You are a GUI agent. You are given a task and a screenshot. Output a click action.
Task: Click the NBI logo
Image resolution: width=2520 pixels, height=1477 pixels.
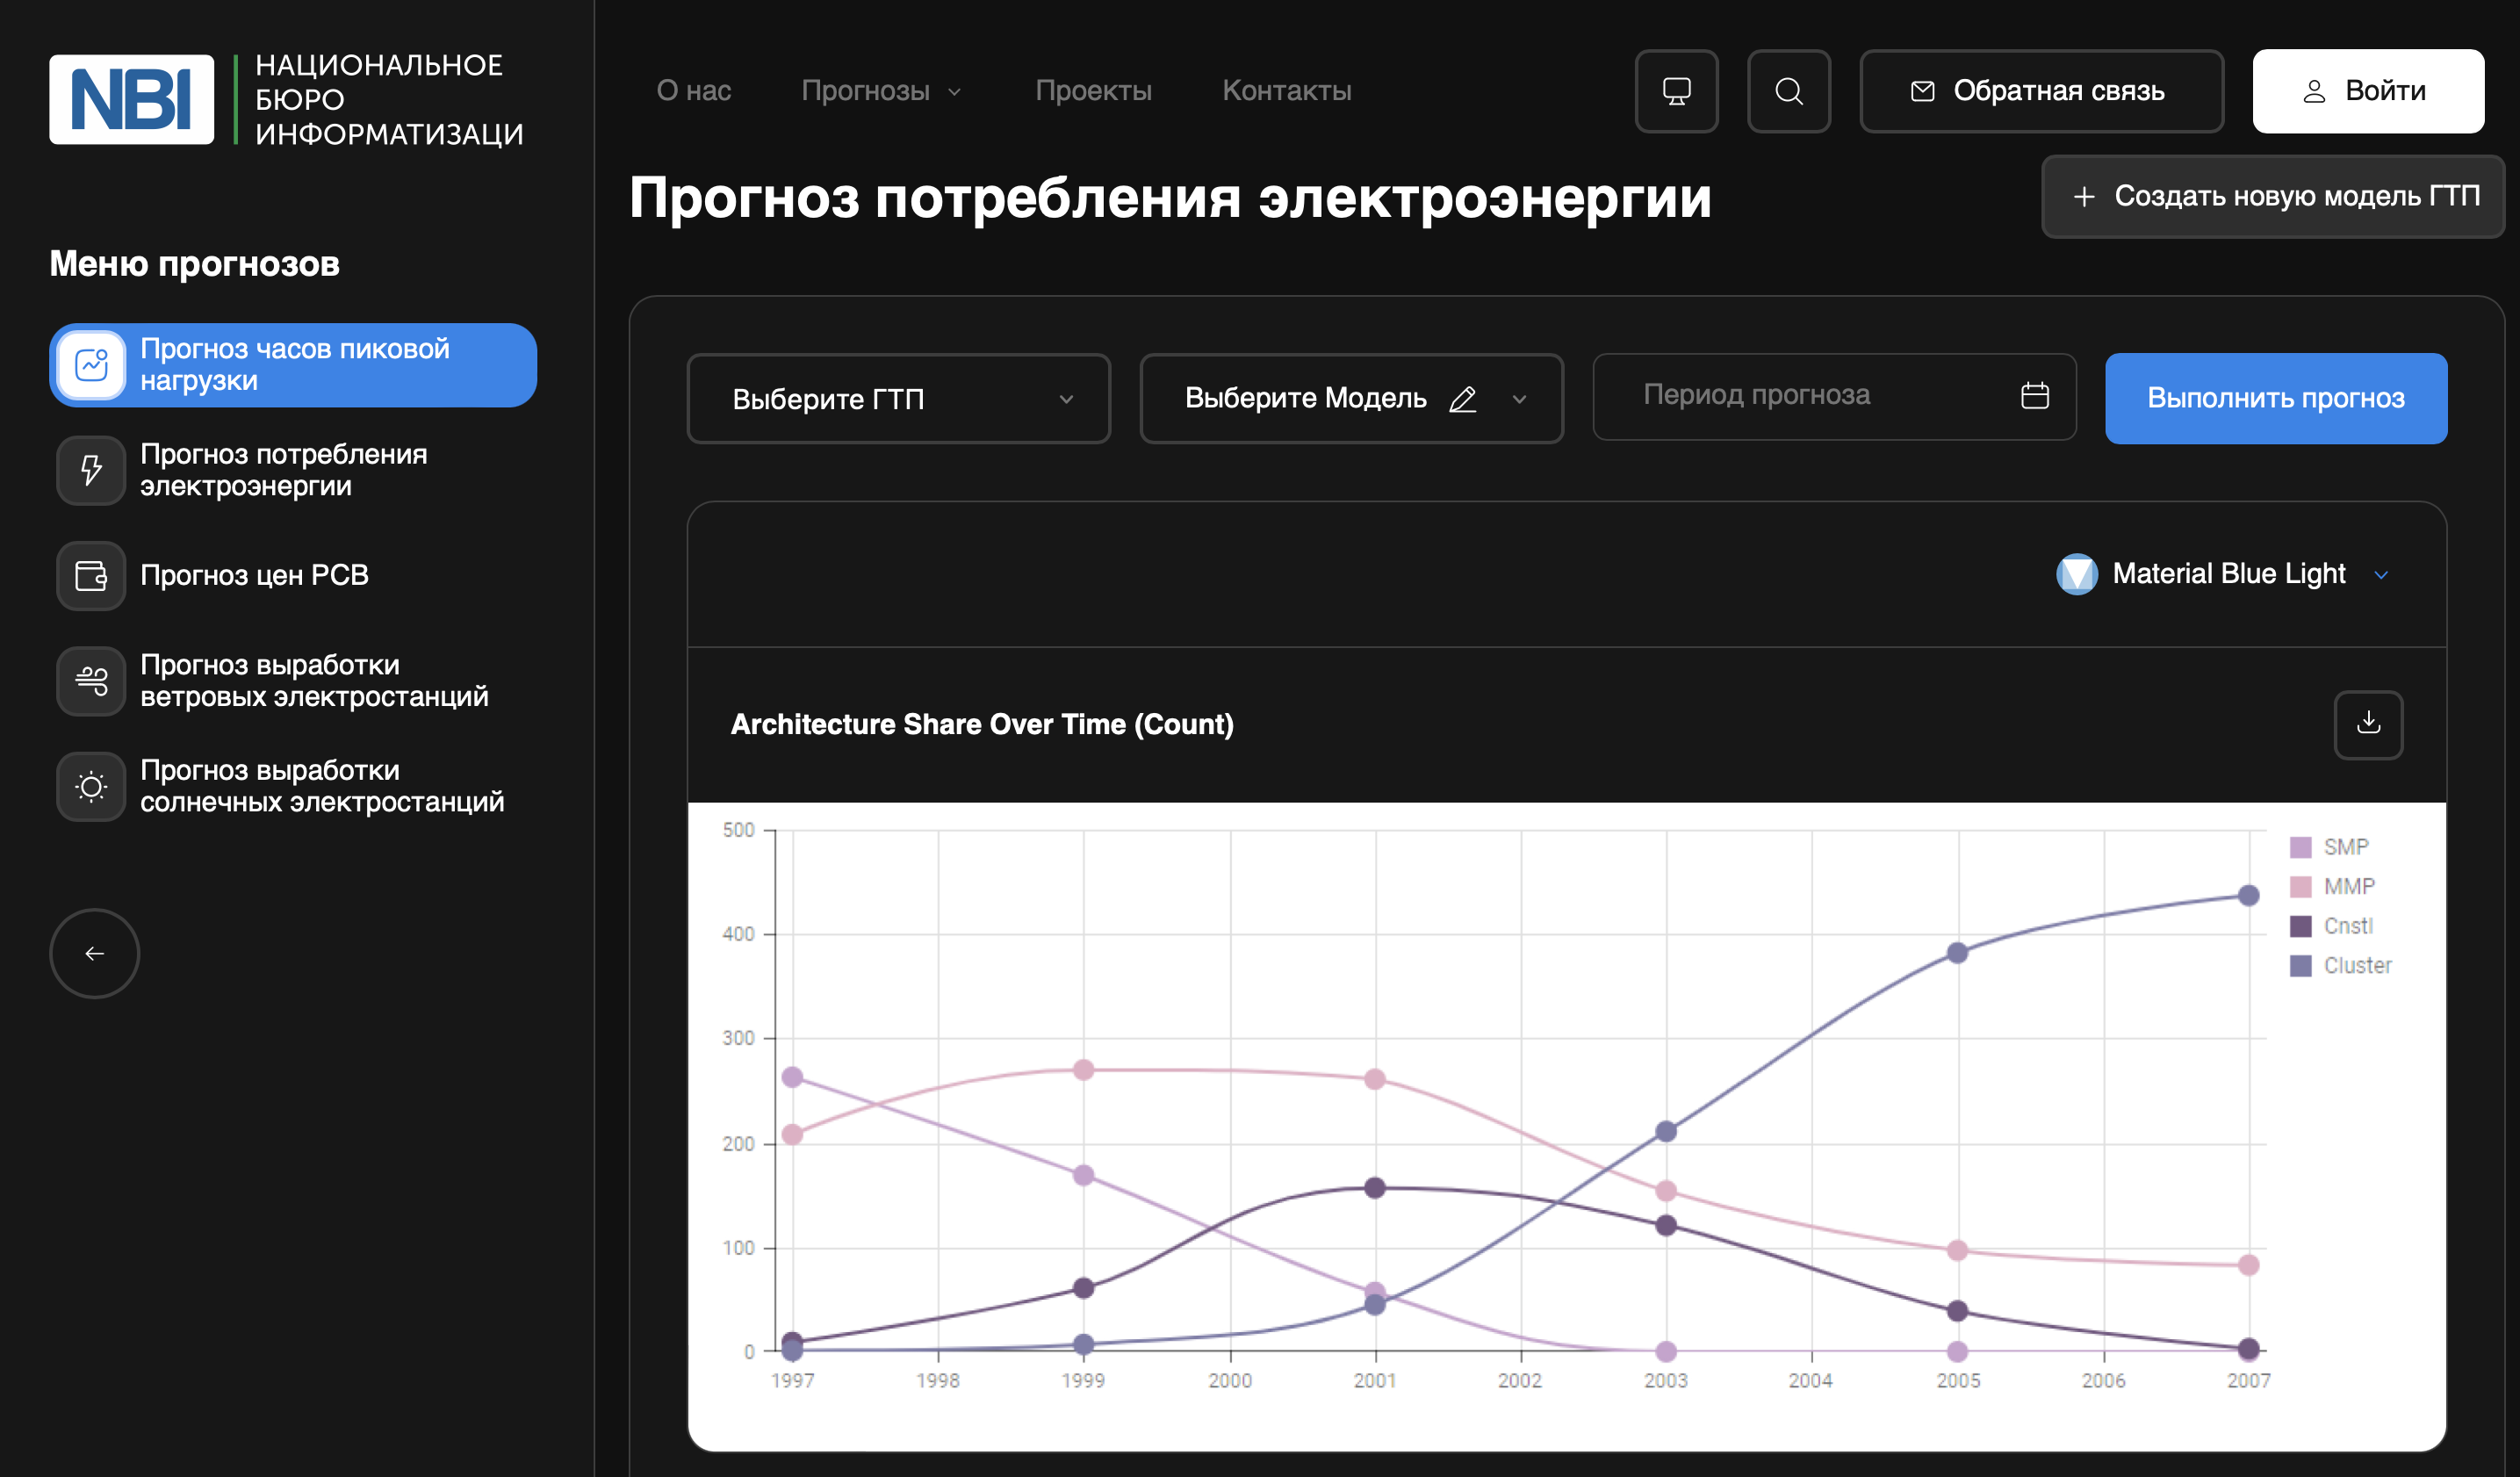coord(132,99)
